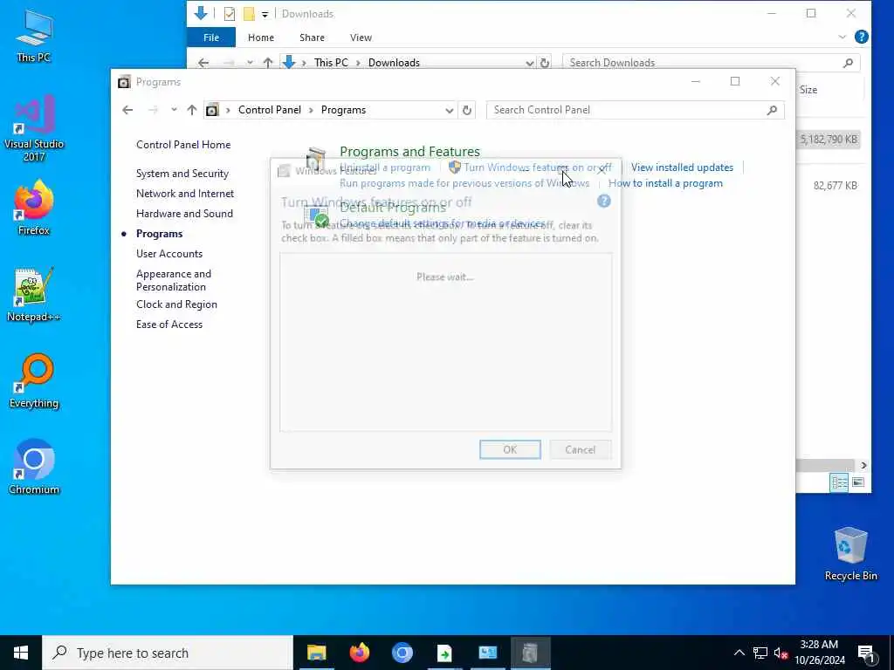
Task: Open Hardware and Sound category
Action: [184, 214]
